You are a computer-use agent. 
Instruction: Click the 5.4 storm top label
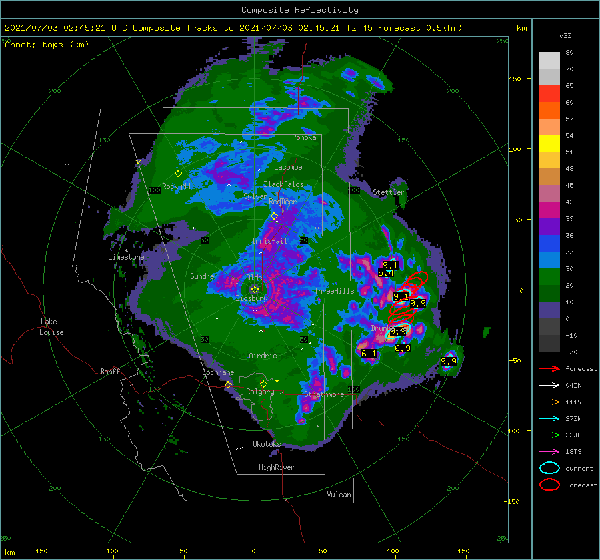[x=386, y=273]
